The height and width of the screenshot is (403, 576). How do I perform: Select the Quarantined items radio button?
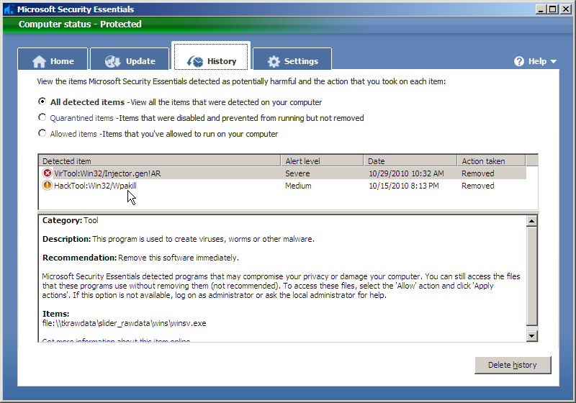(x=42, y=117)
